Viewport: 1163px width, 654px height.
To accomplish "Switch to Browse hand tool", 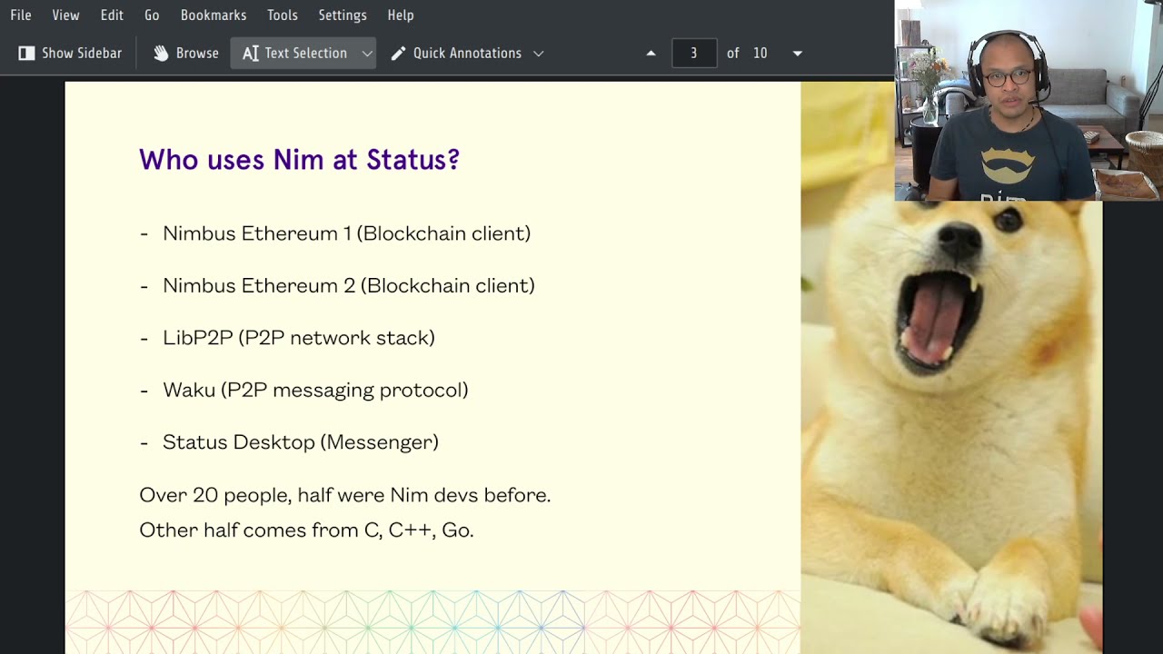I will (186, 54).
